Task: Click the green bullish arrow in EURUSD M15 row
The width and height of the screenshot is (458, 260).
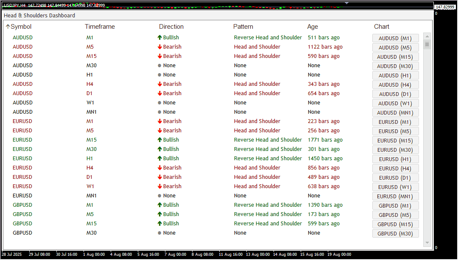Action: [x=159, y=140]
